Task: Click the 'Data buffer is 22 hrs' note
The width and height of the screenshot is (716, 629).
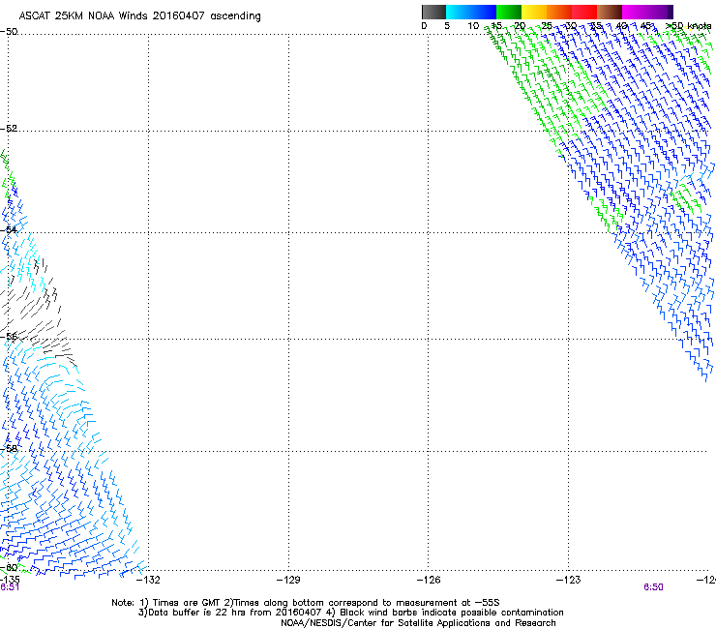Action: (350, 613)
